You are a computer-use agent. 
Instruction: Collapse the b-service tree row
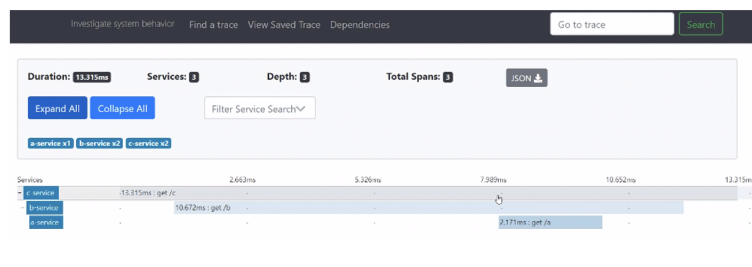(23, 207)
